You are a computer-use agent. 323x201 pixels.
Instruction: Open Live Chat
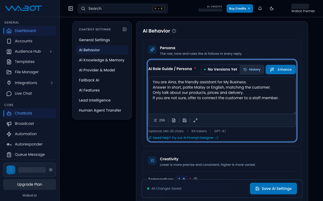pyautogui.click(x=29, y=93)
